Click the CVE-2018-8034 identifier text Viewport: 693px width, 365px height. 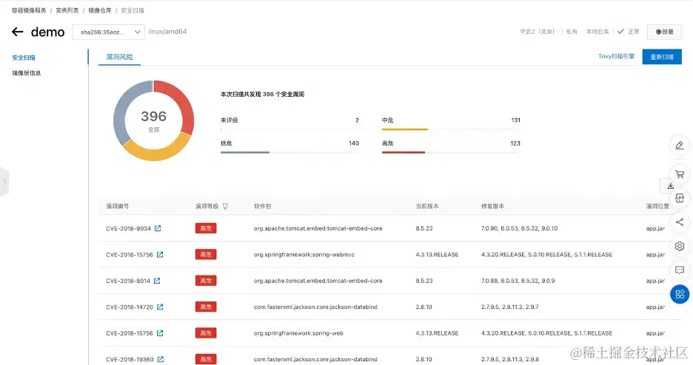click(128, 228)
